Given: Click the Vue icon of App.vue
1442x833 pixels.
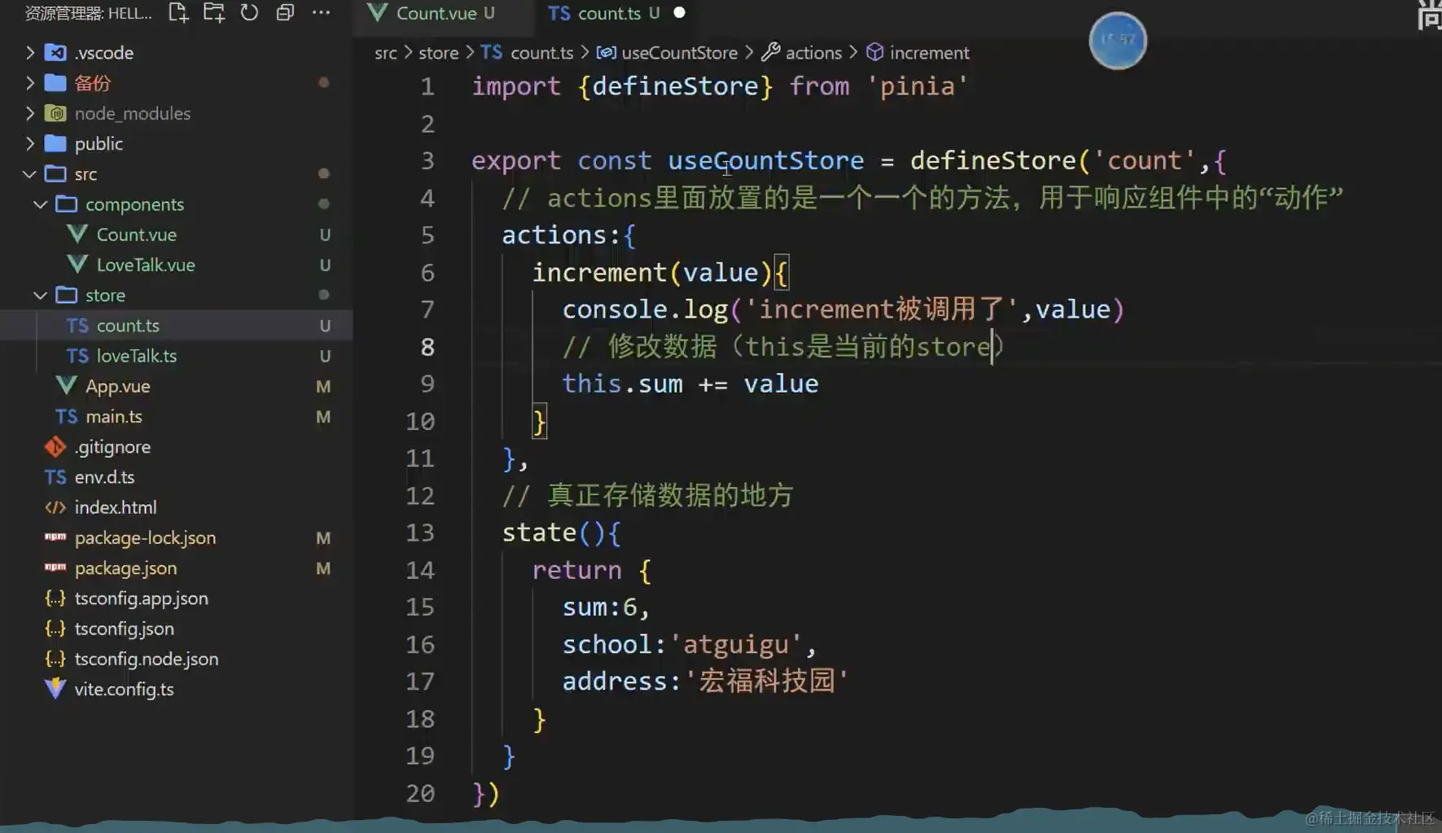Looking at the screenshot, I should click(66, 385).
